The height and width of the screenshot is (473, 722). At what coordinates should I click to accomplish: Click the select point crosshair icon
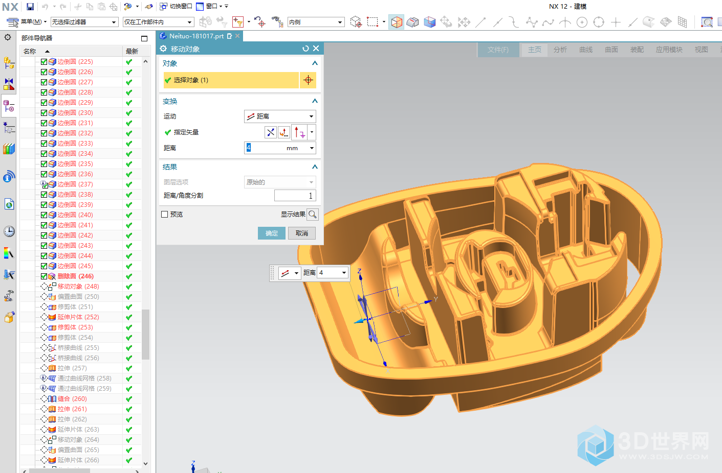(x=308, y=80)
